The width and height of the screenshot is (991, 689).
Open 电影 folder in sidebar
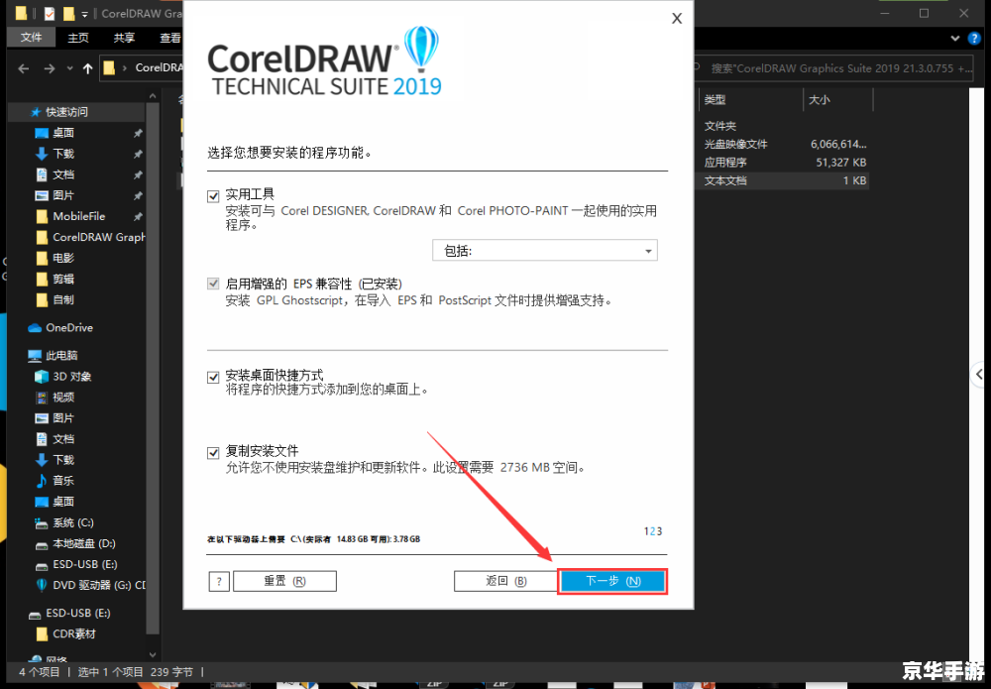pos(63,258)
